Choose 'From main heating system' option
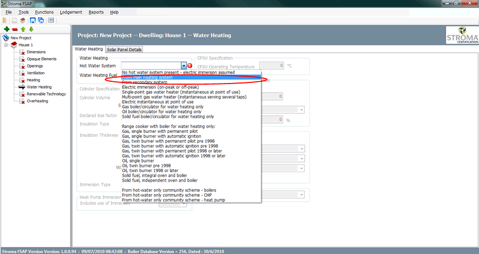 pos(191,77)
